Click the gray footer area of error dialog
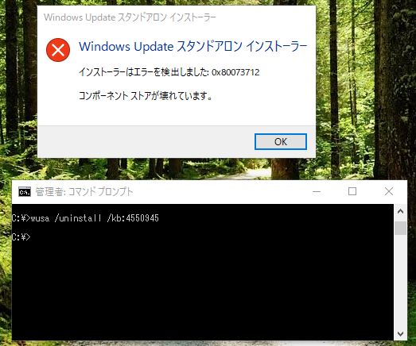The height and width of the screenshot is (346, 416). [x=146, y=141]
